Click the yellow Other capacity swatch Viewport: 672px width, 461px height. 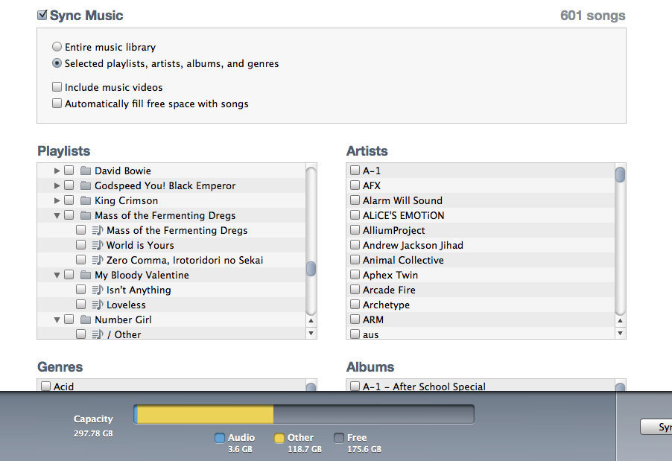[279, 438]
